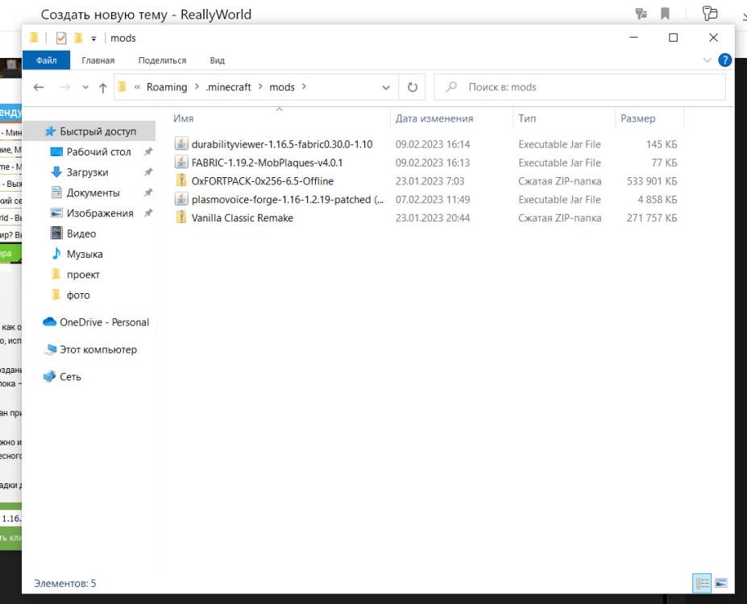Sort by the Размер column header
Viewport: 747px width, 604px height.
click(x=638, y=118)
